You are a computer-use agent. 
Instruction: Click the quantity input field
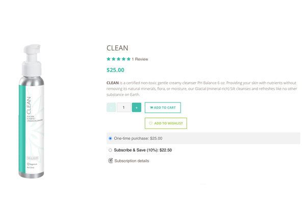(x=124, y=108)
